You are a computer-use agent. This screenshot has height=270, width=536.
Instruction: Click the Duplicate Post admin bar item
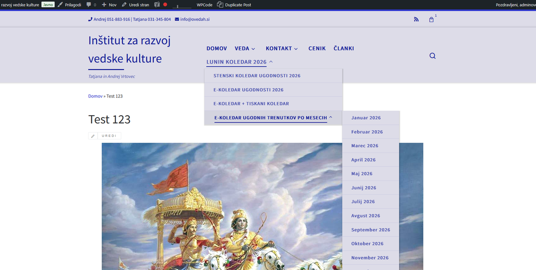click(234, 5)
